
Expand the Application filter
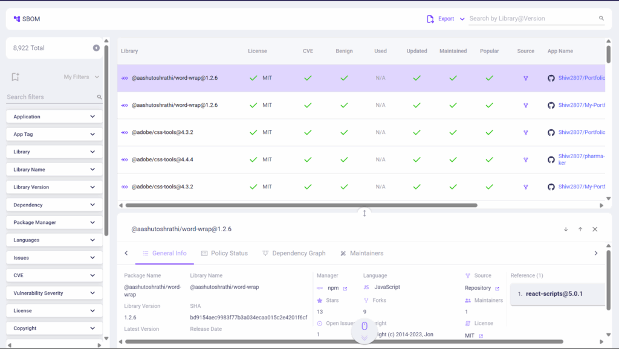54,117
